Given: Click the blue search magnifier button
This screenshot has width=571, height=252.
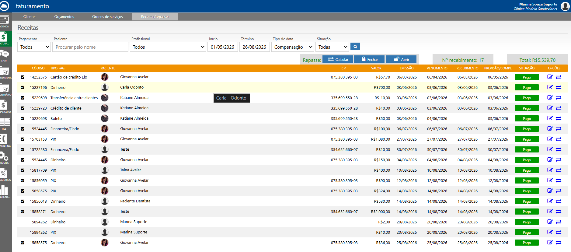Looking at the screenshot, I should pos(355,47).
